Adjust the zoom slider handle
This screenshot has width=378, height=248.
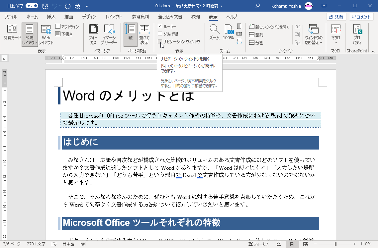335,244
